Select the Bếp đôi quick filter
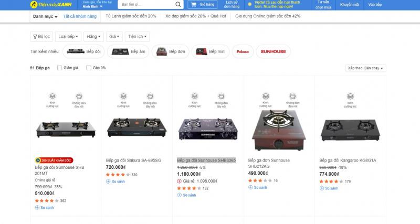Image resolution: width=420 pixels, height=224 pixels. [x=85, y=51]
